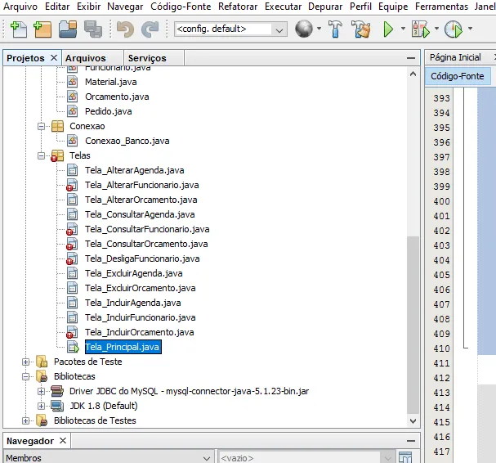The height and width of the screenshot is (463, 496).
Task: Click the Conexao package icon
Action: (57, 126)
